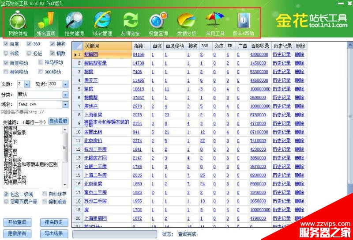Enable the 360移动 checkbox
Viewport: 353px width, 240px height.
41,72
